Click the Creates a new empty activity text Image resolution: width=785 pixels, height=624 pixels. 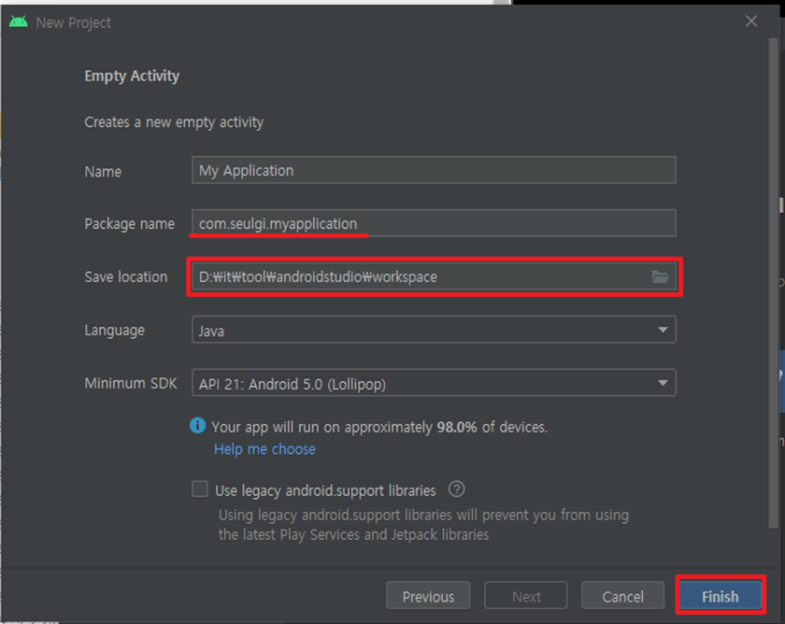pyautogui.click(x=174, y=122)
